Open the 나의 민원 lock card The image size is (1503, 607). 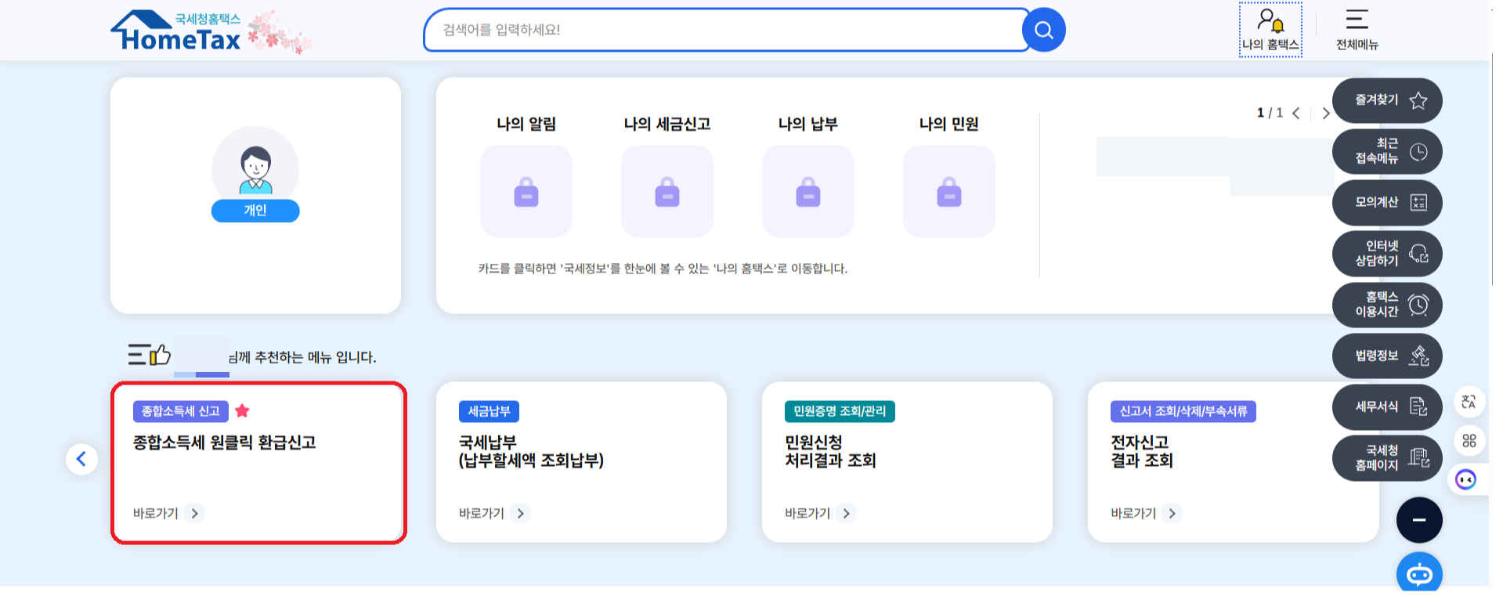(x=949, y=191)
